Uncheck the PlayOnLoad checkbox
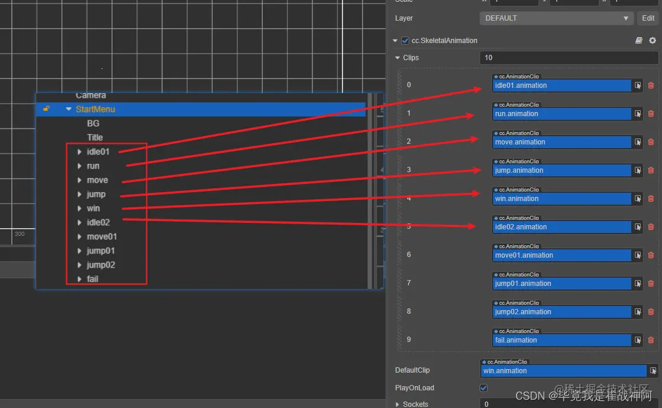662x408 pixels. 484,388
